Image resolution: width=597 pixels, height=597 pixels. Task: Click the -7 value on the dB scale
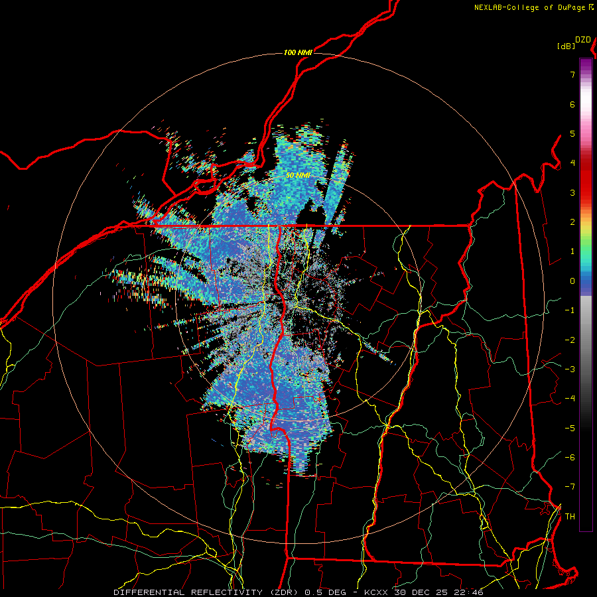click(570, 487)
